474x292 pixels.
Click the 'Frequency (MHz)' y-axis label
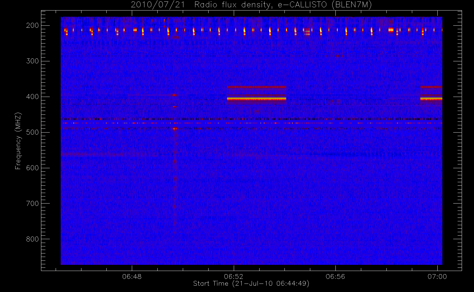point(18,141)
